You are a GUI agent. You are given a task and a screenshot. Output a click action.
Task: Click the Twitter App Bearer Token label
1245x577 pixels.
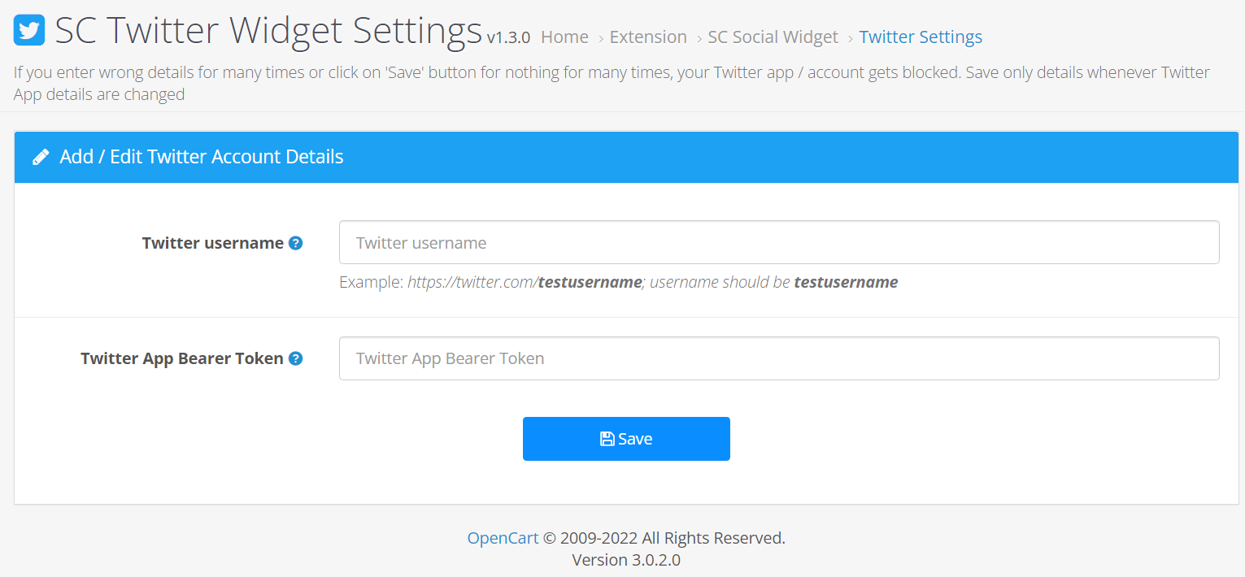(181, 358)
